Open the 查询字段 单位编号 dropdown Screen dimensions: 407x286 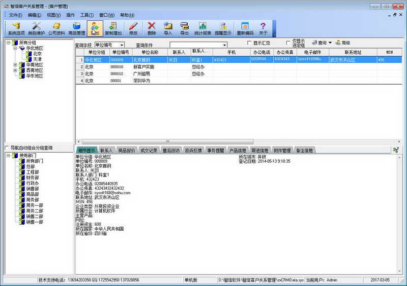coord(122,45)
